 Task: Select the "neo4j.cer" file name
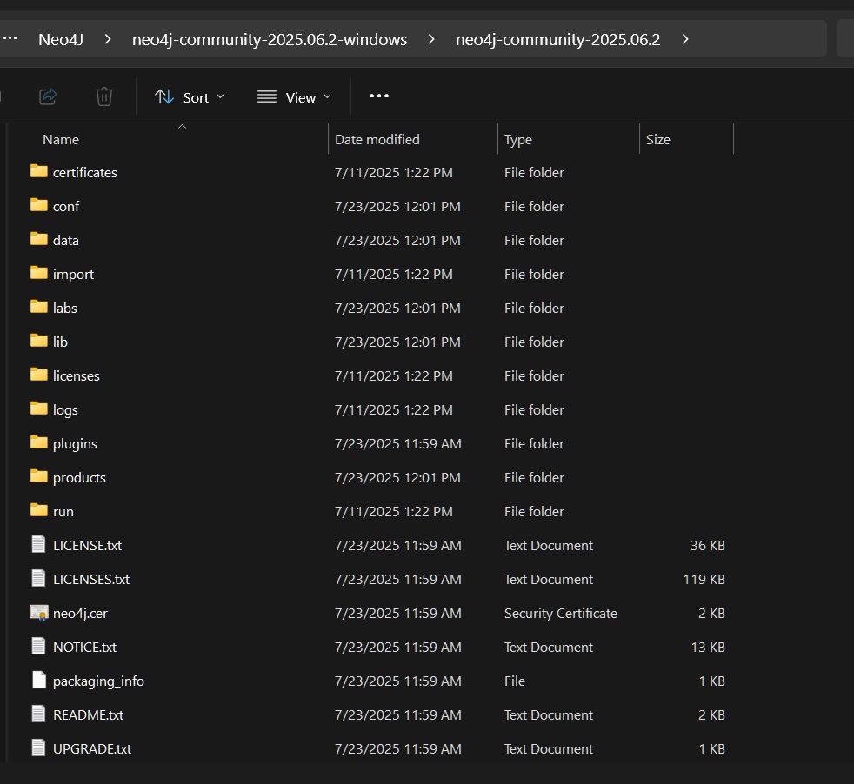point(80,614)
